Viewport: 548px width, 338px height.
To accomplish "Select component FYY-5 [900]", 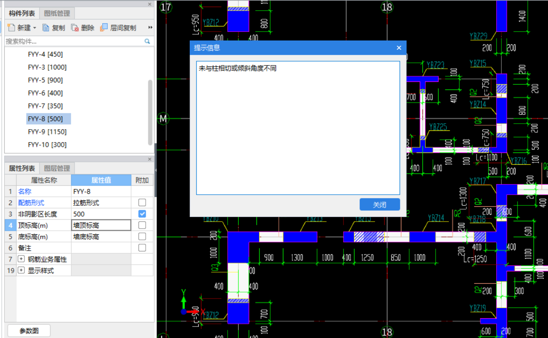I will pyautogui.click(x=45, y=80).
